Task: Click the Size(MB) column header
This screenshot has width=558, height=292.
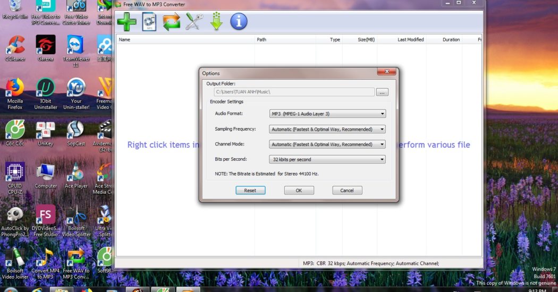Action: [x=360, y=39]
